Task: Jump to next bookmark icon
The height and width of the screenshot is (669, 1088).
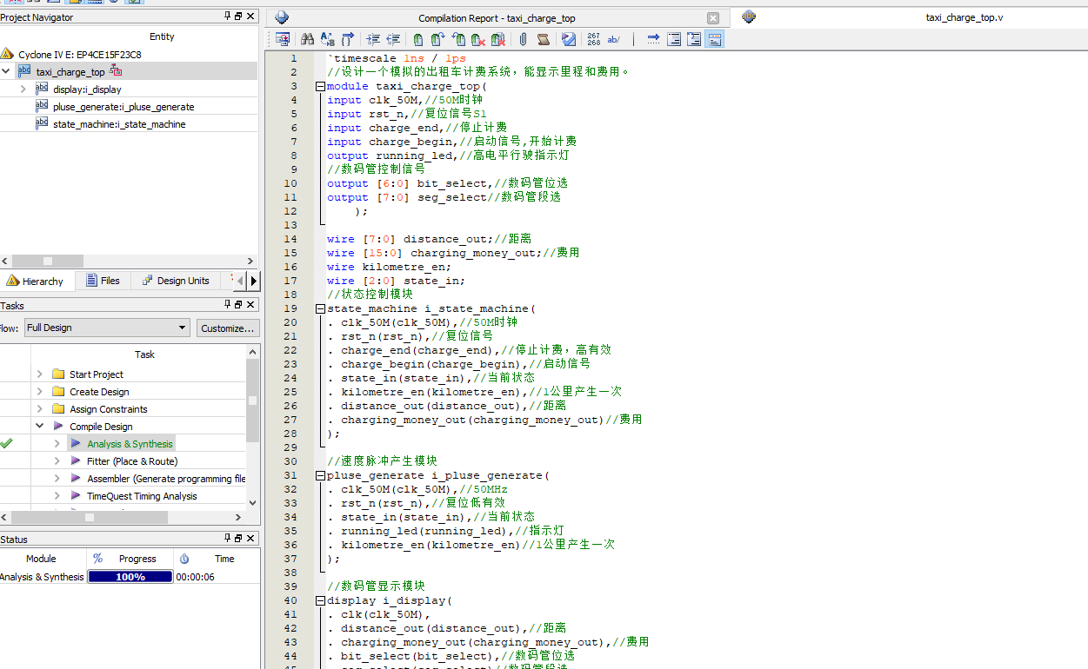Action: click(x=437, y=39)
